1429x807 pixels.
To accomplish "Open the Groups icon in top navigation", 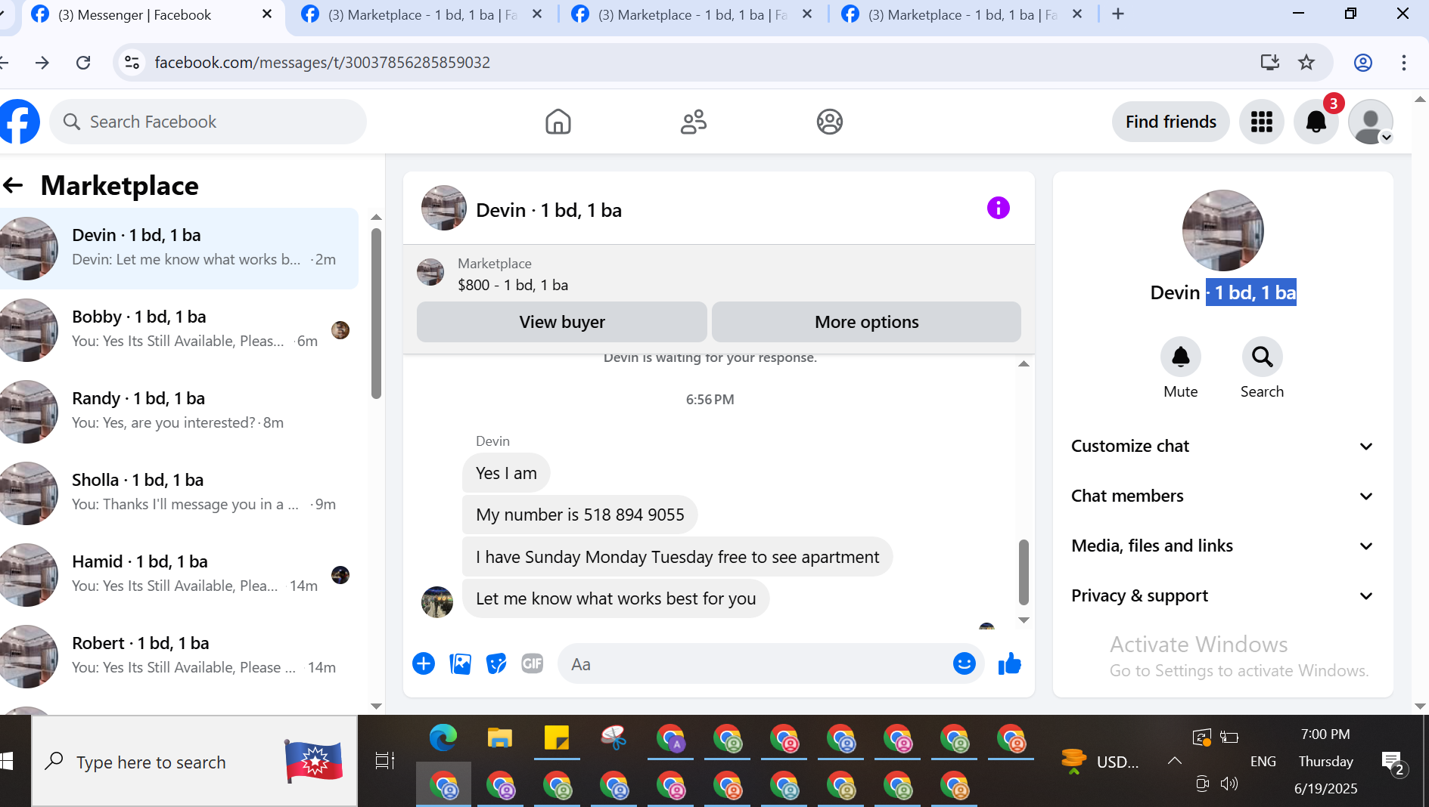I will click(830, 122).
